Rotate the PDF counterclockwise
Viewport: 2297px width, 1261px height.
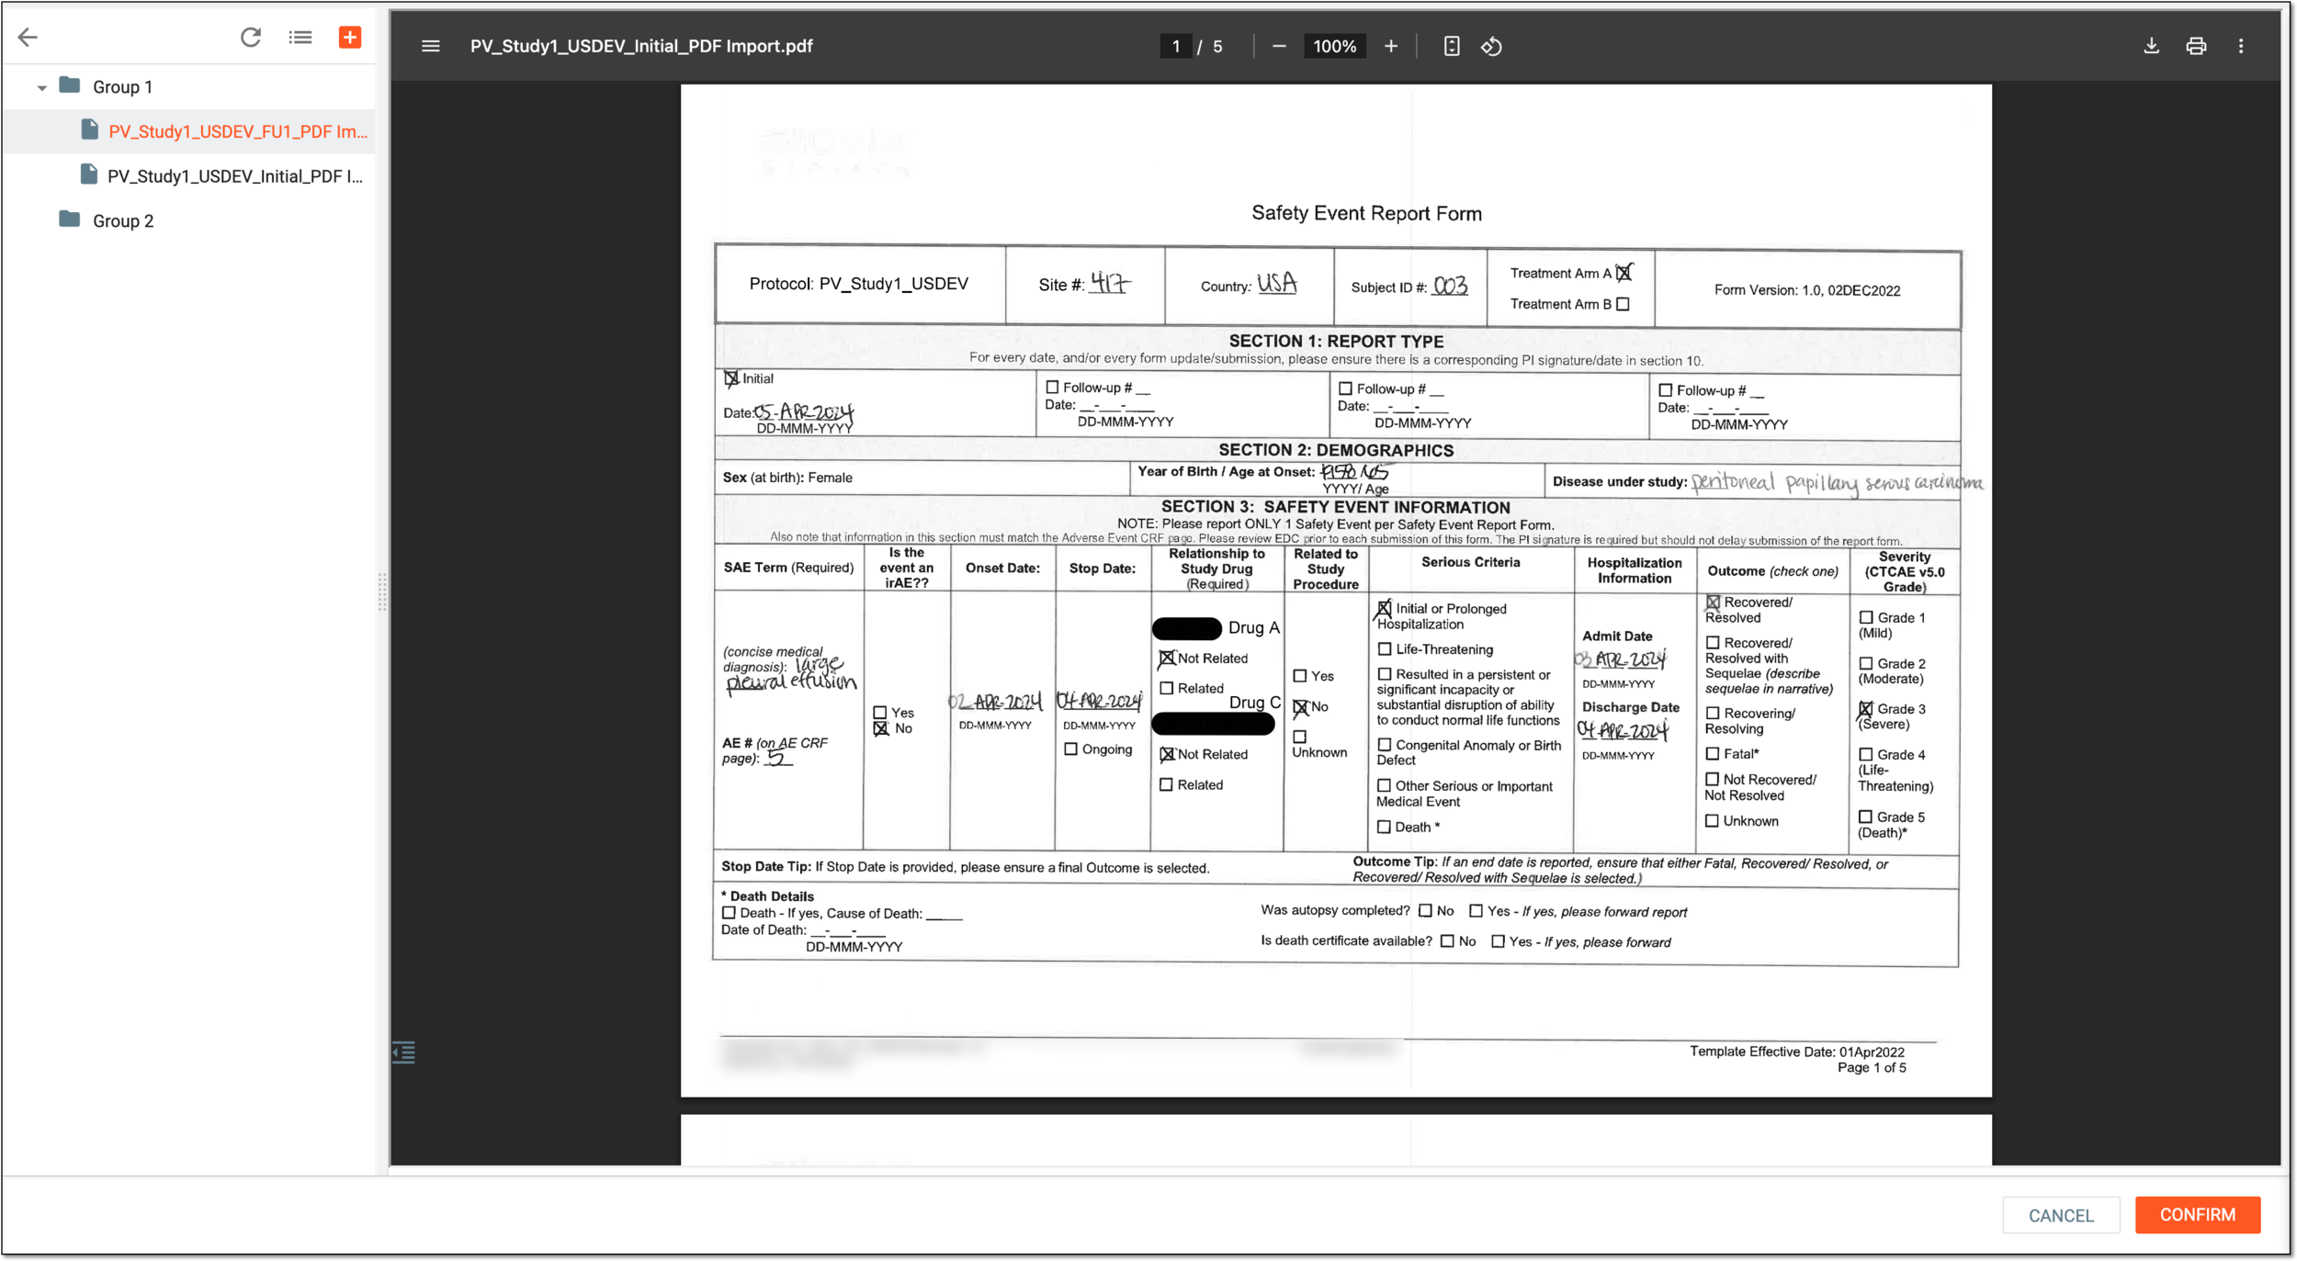(1491, 46)
